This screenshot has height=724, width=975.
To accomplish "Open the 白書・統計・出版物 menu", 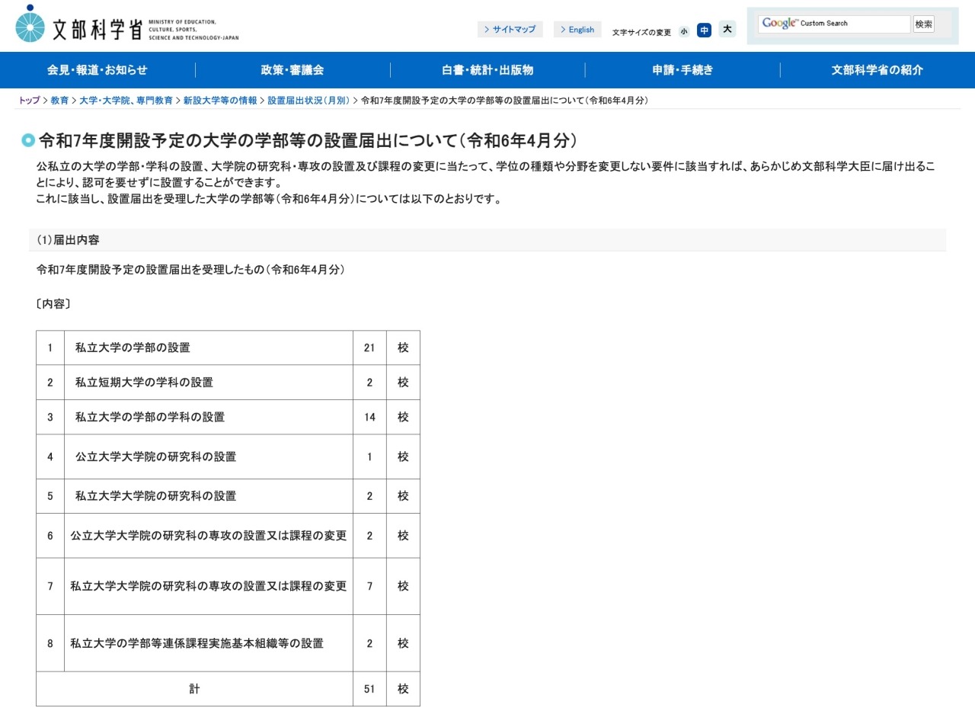I will (x=487, y=70).
